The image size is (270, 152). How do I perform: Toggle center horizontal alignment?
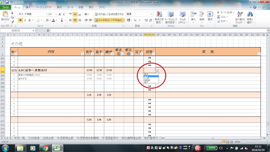(x=75, y=20)
